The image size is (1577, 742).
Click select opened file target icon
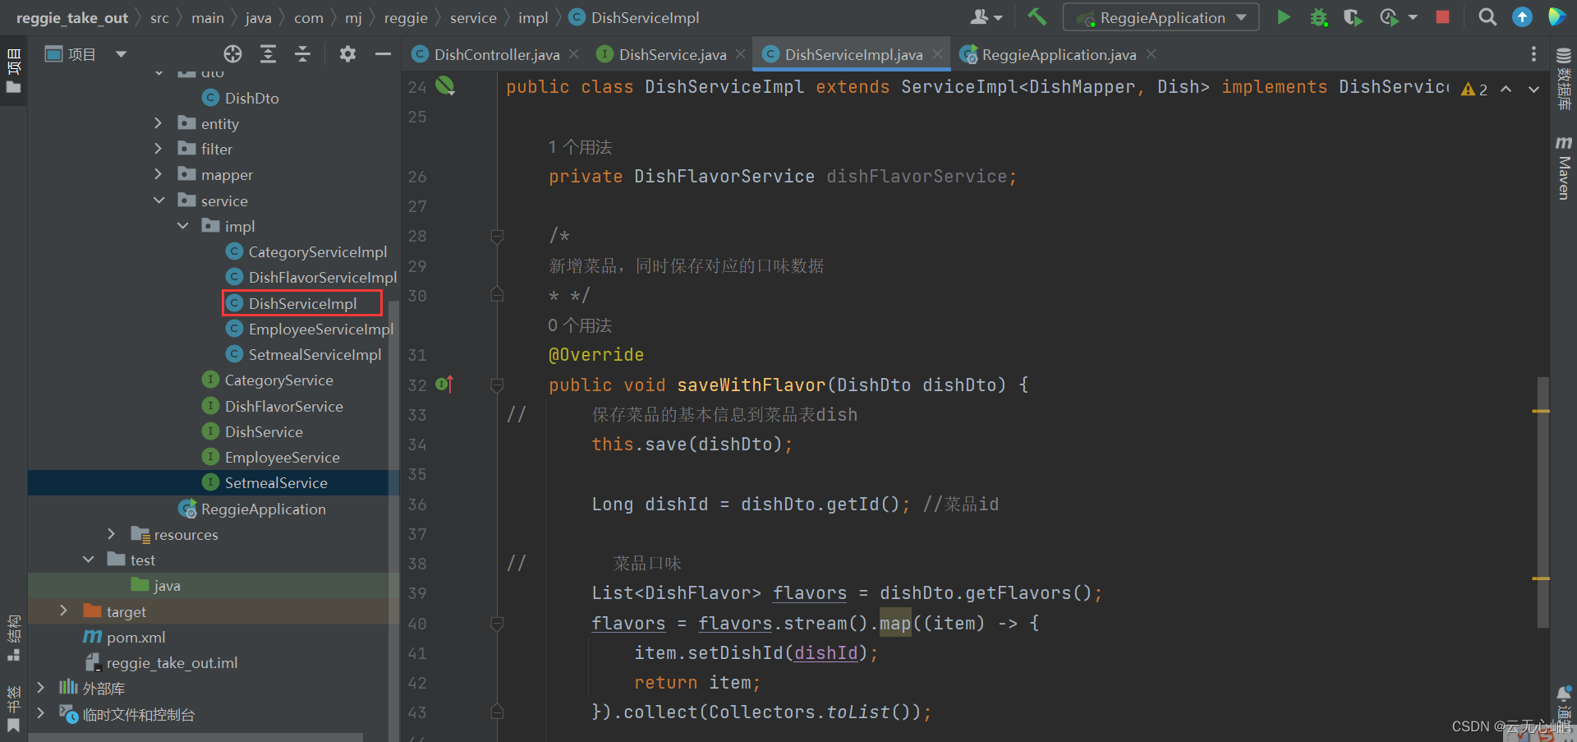click(233, 54)
